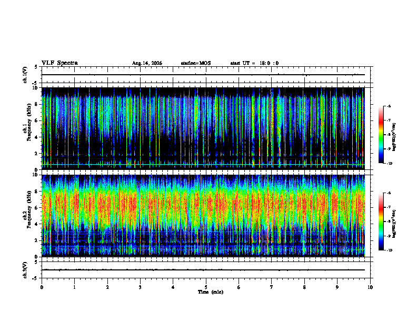Click time axis tick label '9'
The height and width of the screenshot is (322, 417).
coord(337,287)
